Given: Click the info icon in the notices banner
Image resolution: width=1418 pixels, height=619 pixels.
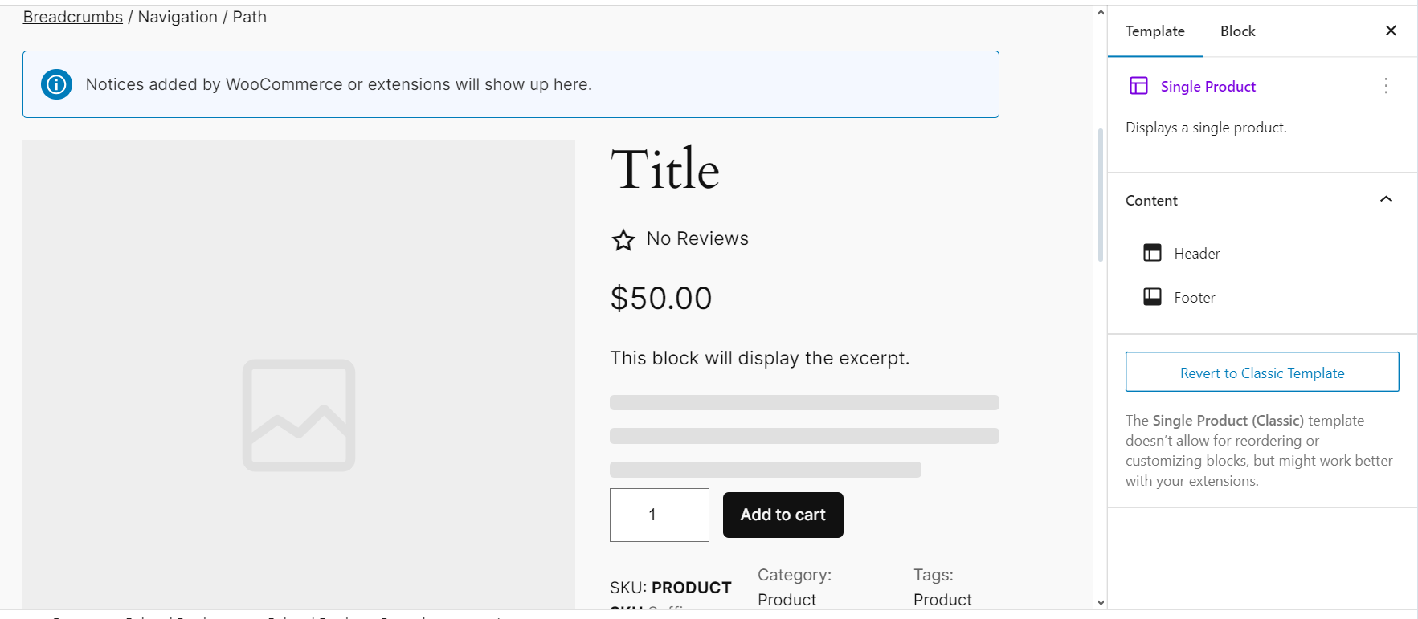Looking at the screenshot, I should (x=56, y=83).
